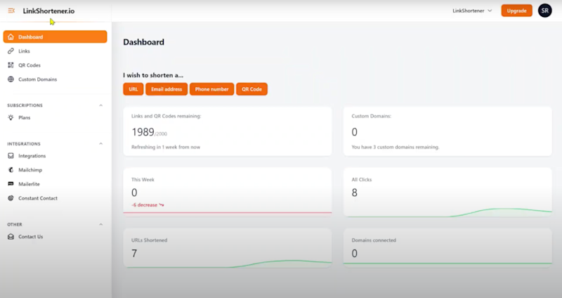Choose the URL shorten button
Screen dimensions: 562x298
tap(133, 89)
